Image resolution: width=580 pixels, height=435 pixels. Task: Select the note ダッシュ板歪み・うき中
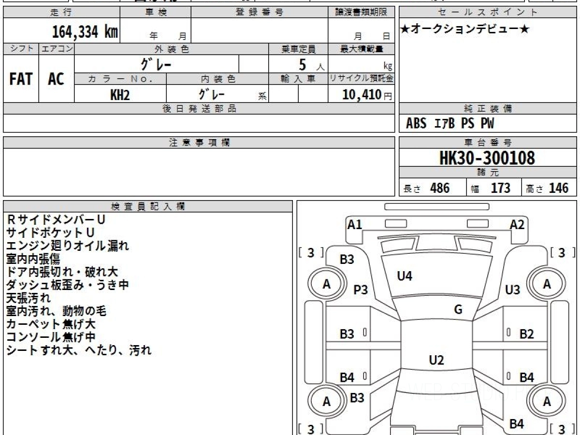point(68,285)
